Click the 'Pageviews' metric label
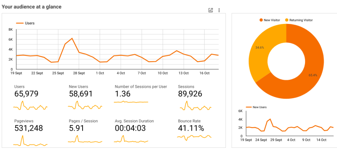Viewport: 337px width, 152px height. point(24,121)
